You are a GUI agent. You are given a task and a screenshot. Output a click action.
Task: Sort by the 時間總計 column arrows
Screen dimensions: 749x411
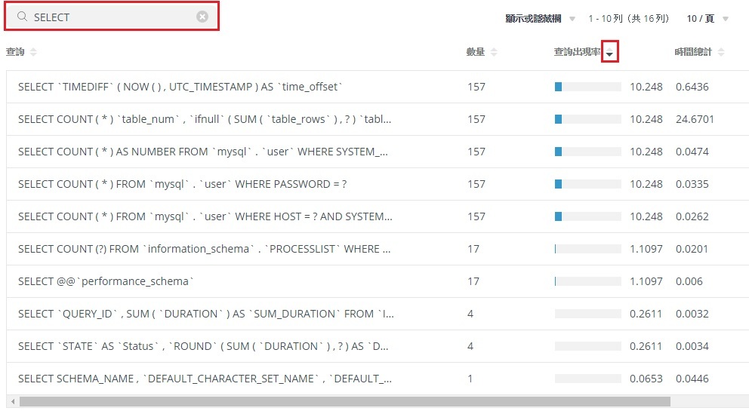(721, 52)
